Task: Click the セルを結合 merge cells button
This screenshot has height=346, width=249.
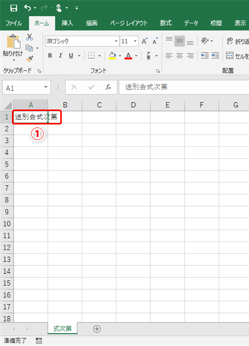Action: (238, 56)
